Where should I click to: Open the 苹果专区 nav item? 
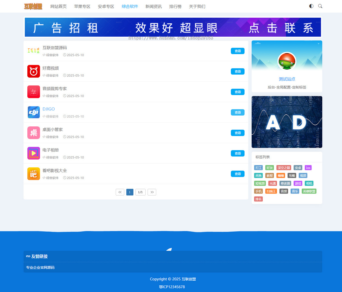(x=82, y=6)
